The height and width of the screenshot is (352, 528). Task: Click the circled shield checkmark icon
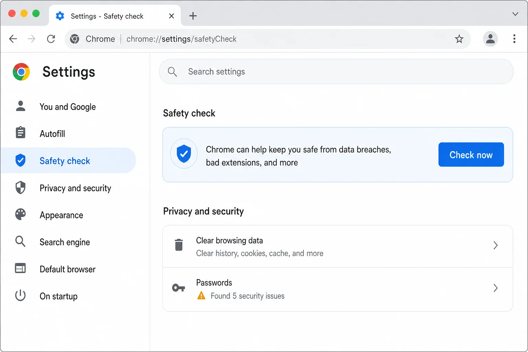click(x=184, y=154)
